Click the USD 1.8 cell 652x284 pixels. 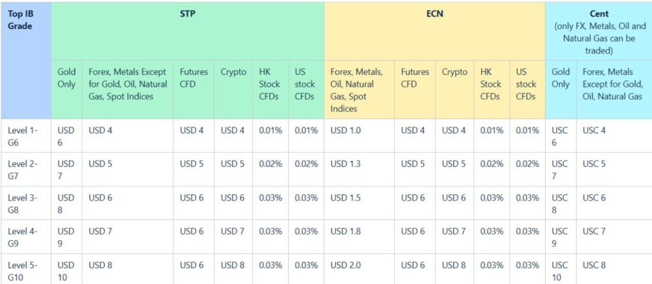(359, 237)
